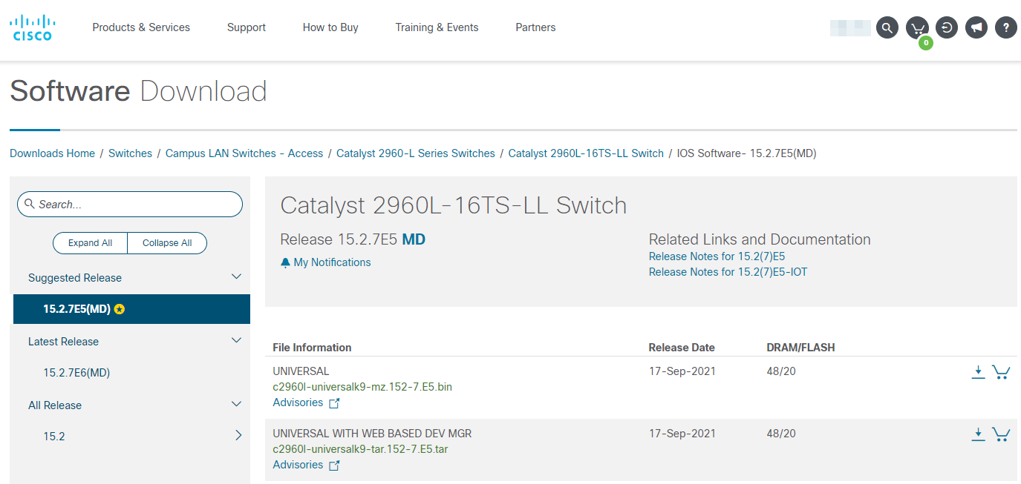Image resolution: width=1021 pixels, height=484 pixels.
Task: Click external link icon for tar file Advisories
Action: pyautogui.click(x=334, y=465)
